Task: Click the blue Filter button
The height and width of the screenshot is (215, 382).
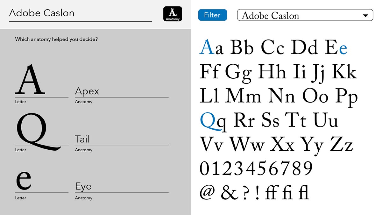Action: 212,15
